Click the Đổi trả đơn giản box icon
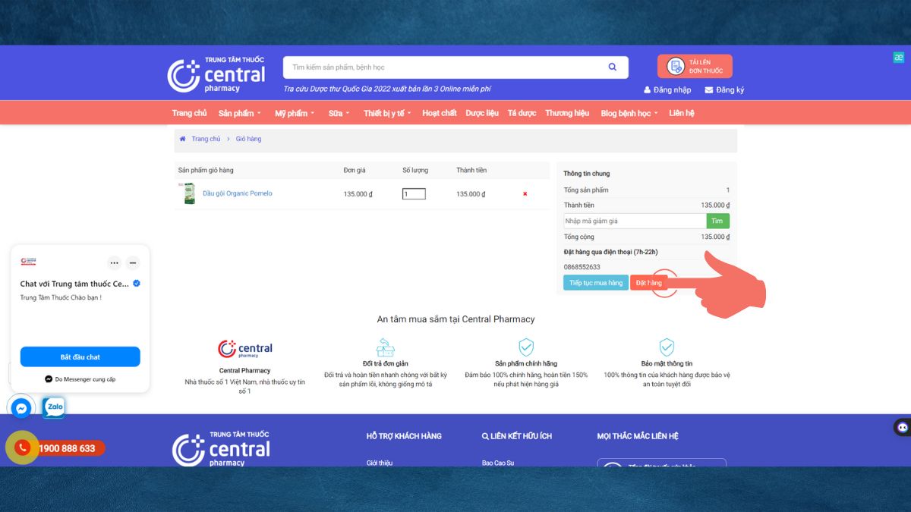 [x=386, y=347]
